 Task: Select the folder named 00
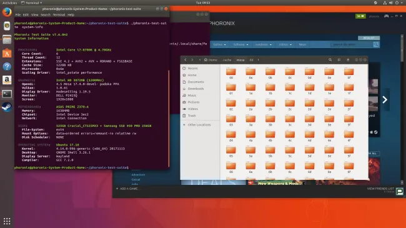click(x=231, y=73)
